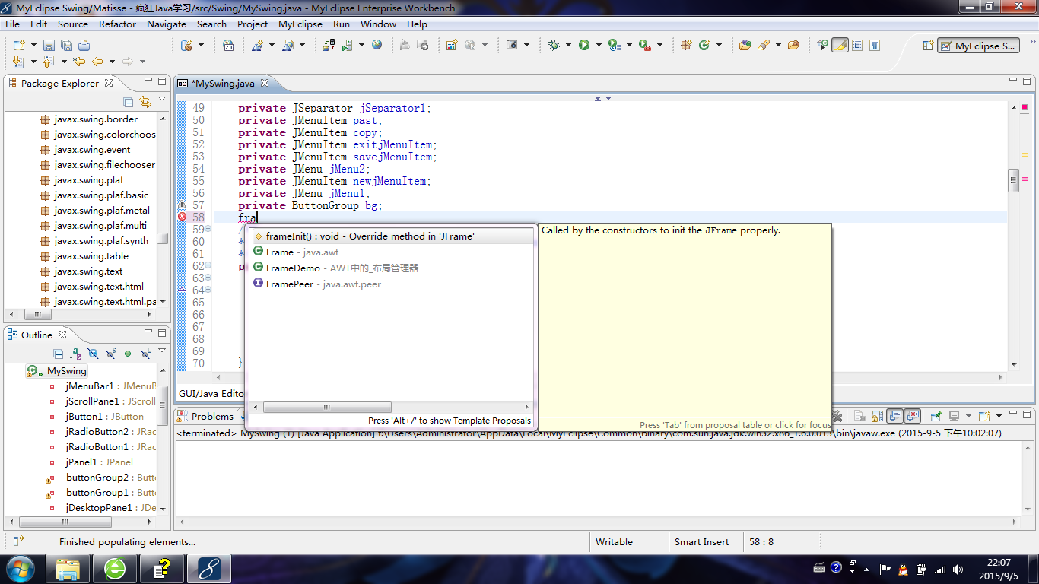Click the New Java Class icon
The image size is (1039, 584).
[704, 45]
